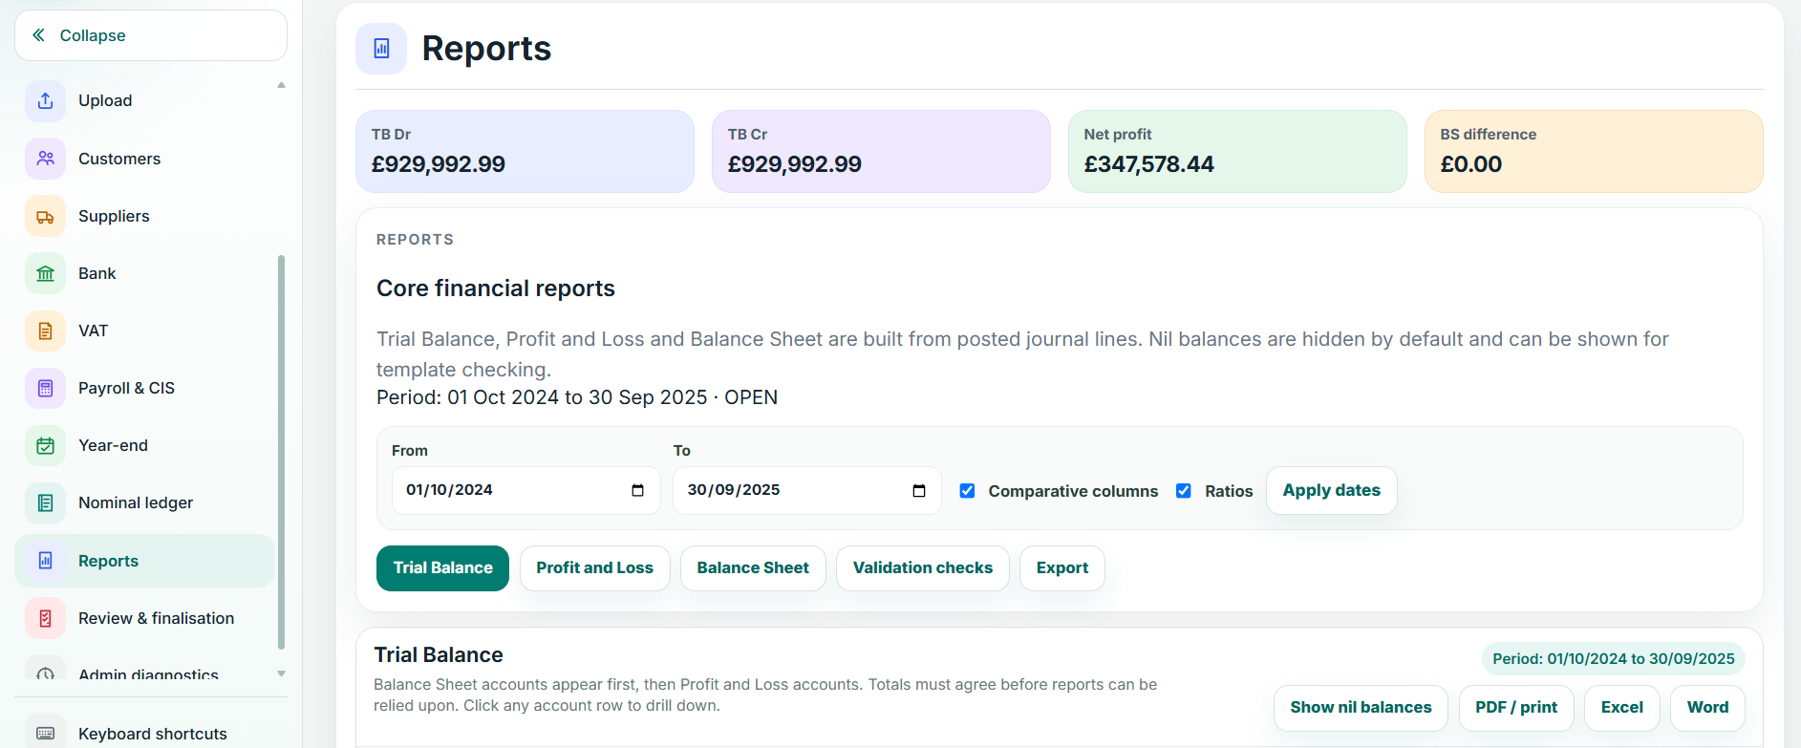Click the double-chevron Collapse icon
Screen dimensions: 1801x748
pos(38,35)
